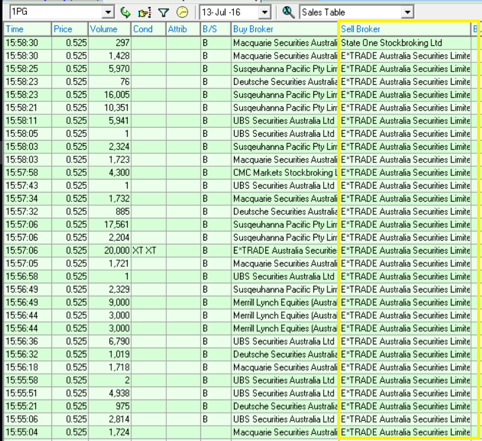This screenshot has width=482, height=441.
Task: Select volume cell 5,970
Action: coord(109,69)
